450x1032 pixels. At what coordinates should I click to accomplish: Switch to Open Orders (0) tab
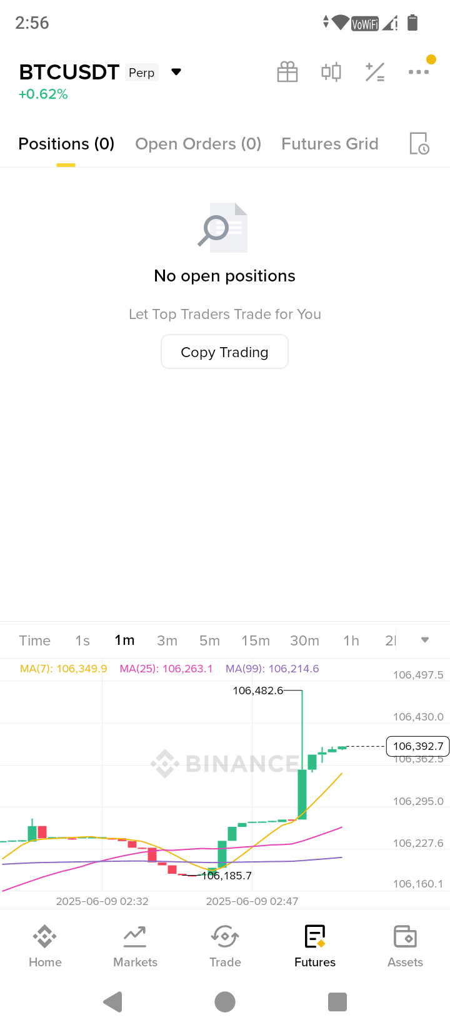(198, 144)
